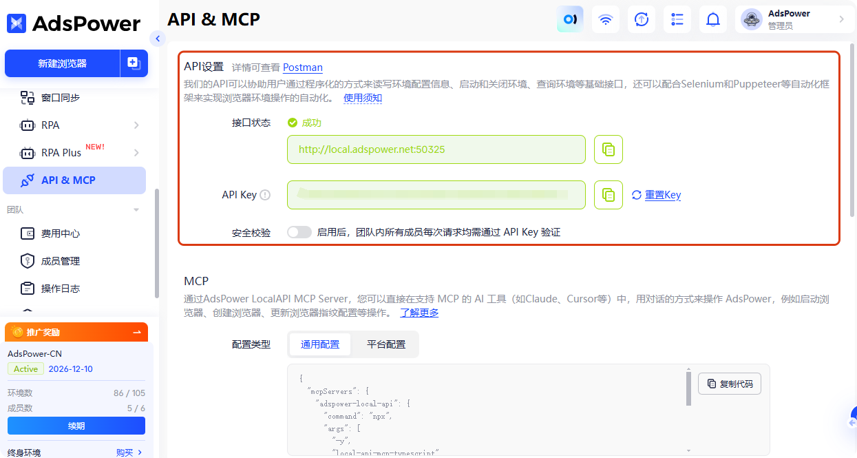Image resolution: width=857 pixels, height=458 pixels.
Task: Click the reset Key refresh icon
Action: [x=637, y=195]
